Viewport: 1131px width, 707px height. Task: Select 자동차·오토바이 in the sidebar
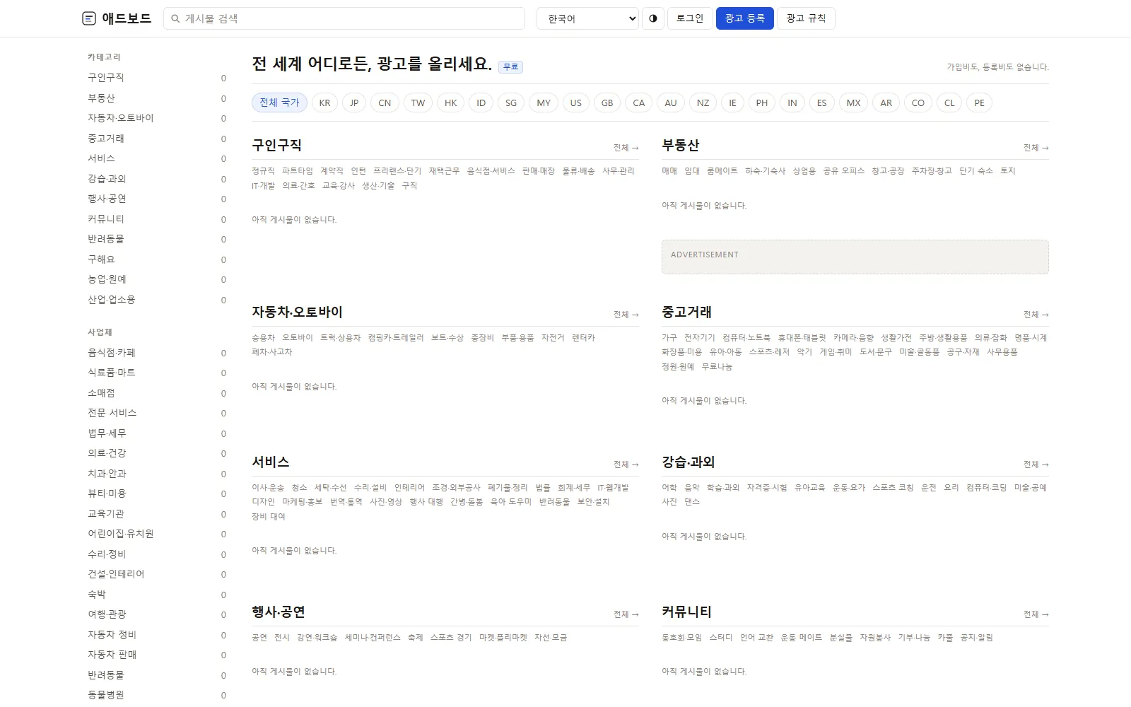tap(157, 118)
